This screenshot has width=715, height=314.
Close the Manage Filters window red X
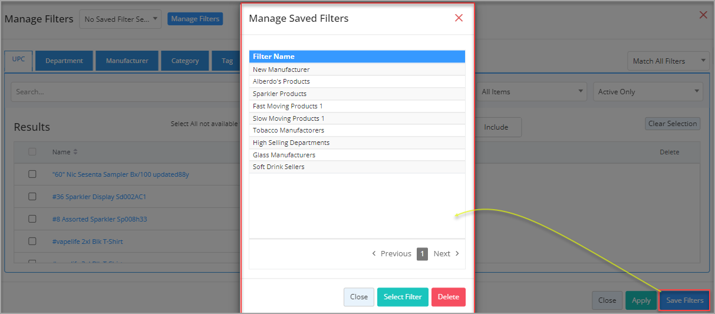click(x=703, y=15)
